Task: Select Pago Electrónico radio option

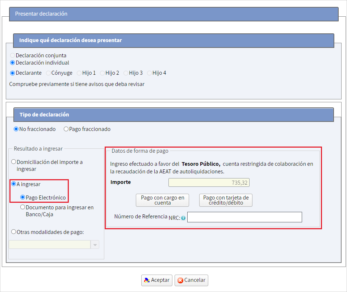Action: pyautogui.click(x=22, y=197)
